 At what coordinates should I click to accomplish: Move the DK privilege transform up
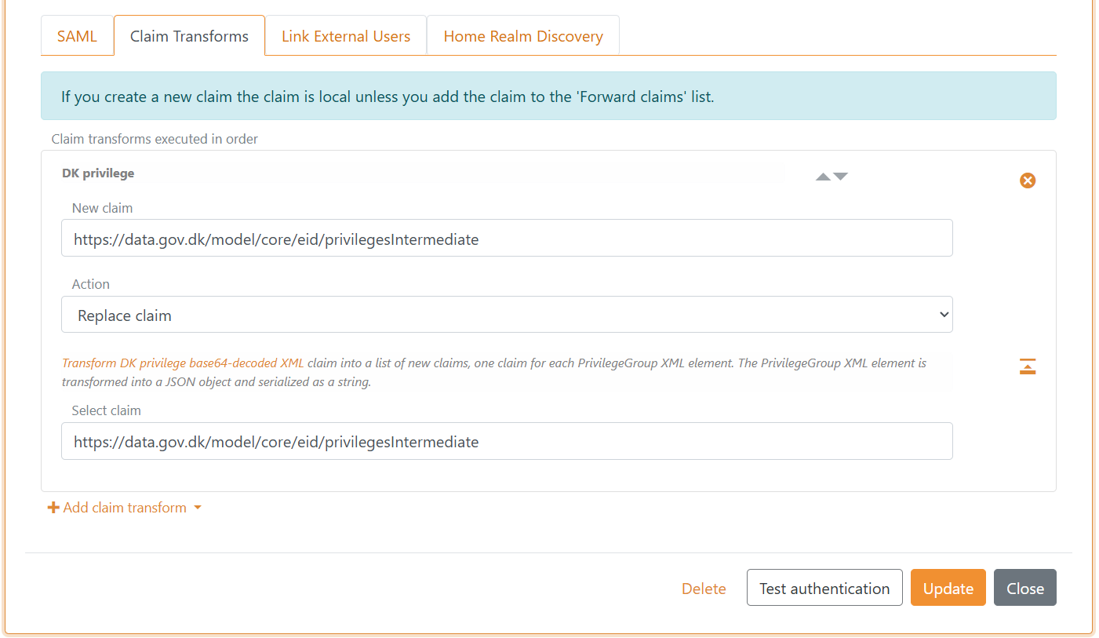(822, 177)
